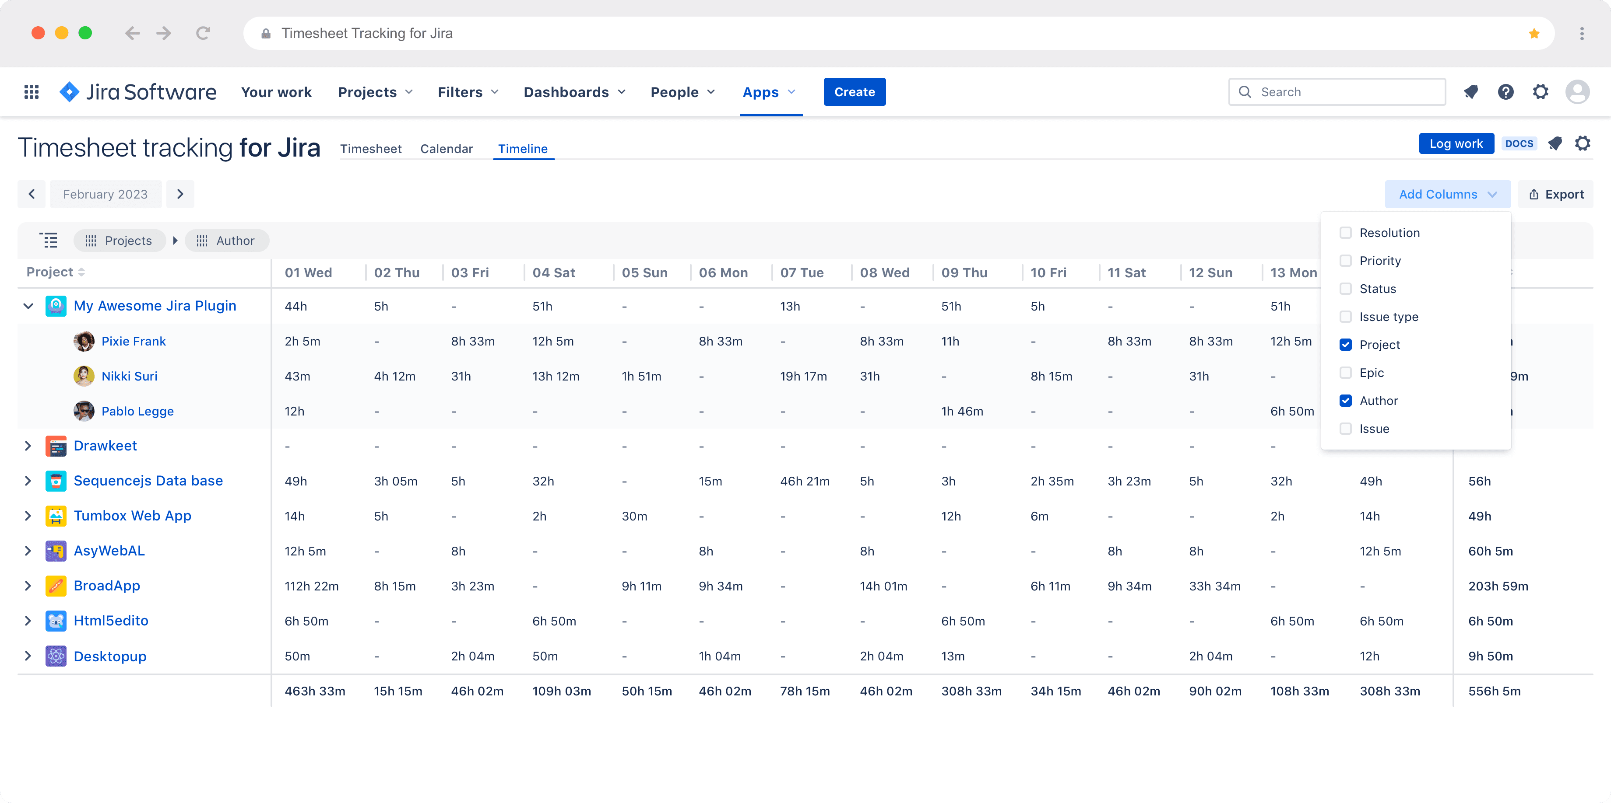Click the megaphone icon beside DOCS

click(x=1555, y=144)
